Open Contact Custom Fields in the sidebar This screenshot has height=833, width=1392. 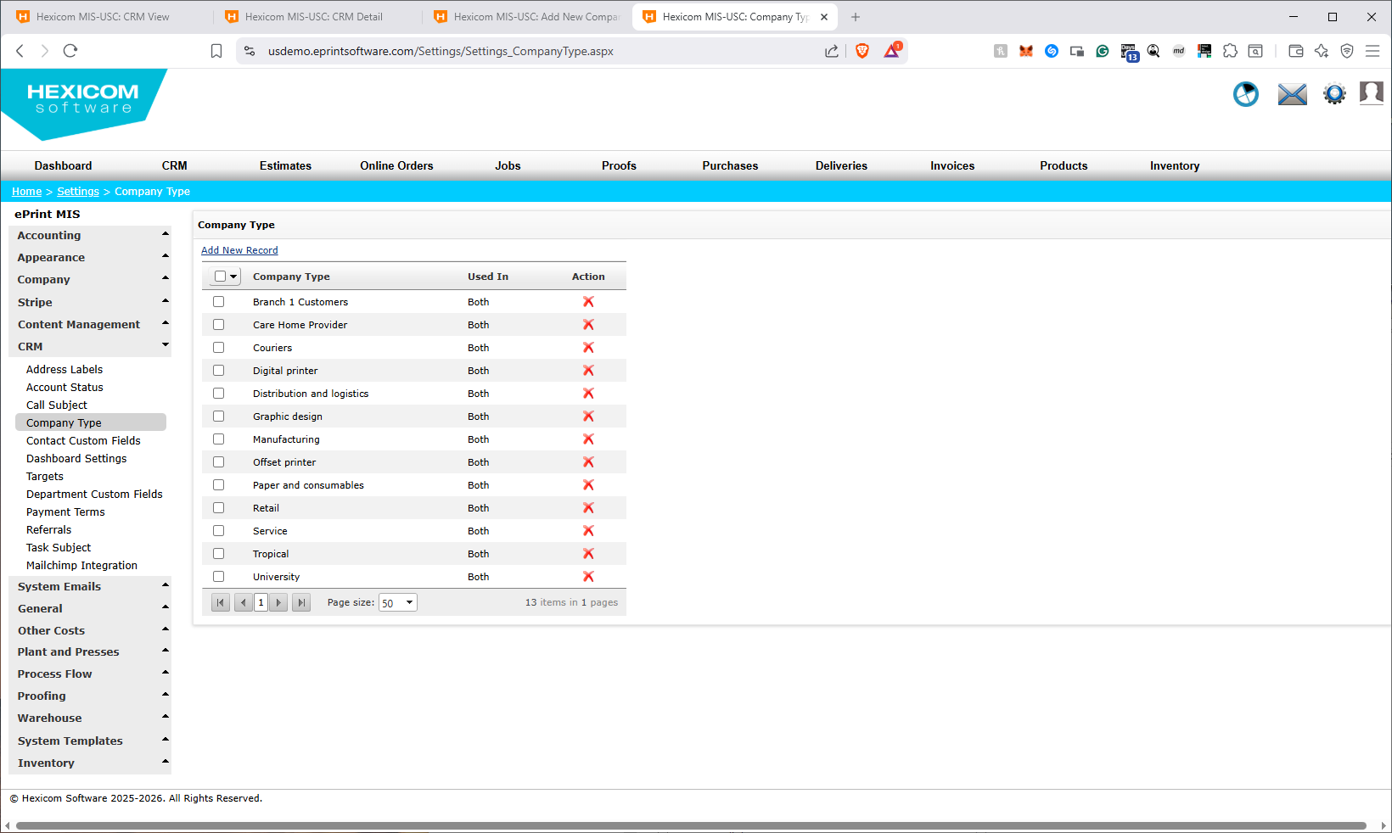click(x=83, y=441)
